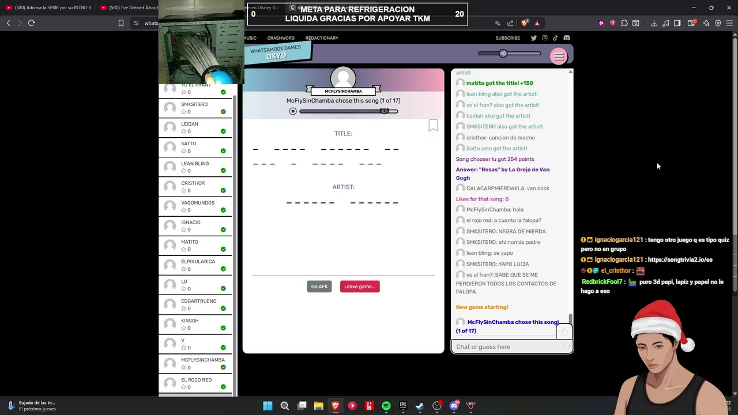738x415 pixels.
Task: Click the like thumbs-up icon in chat
Action: coord(564,332)
